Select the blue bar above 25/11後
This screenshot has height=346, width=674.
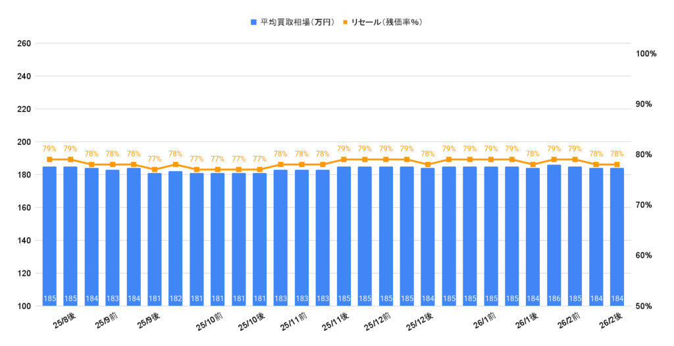pyautogui.click(x=344, y=236)
